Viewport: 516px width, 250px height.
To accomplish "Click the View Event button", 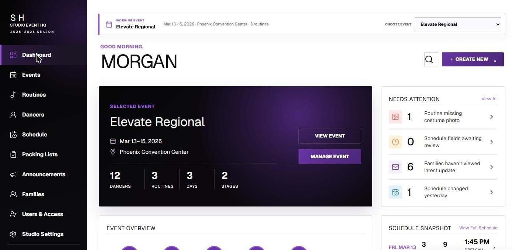I will [x=330, y=136].
